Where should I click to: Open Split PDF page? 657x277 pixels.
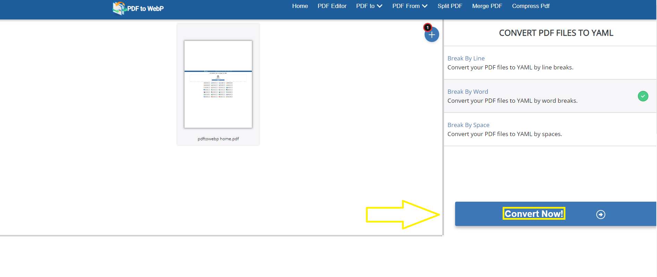pos(450,6)
